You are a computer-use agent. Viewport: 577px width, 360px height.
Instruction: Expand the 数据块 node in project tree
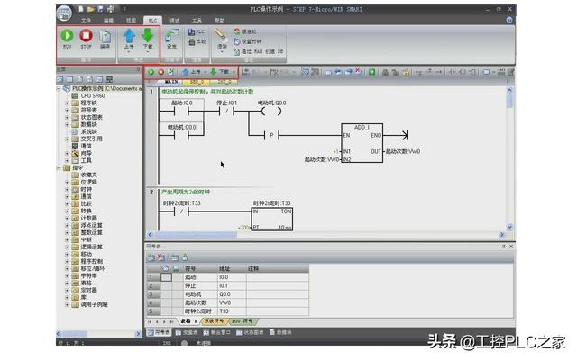(67, 124)
